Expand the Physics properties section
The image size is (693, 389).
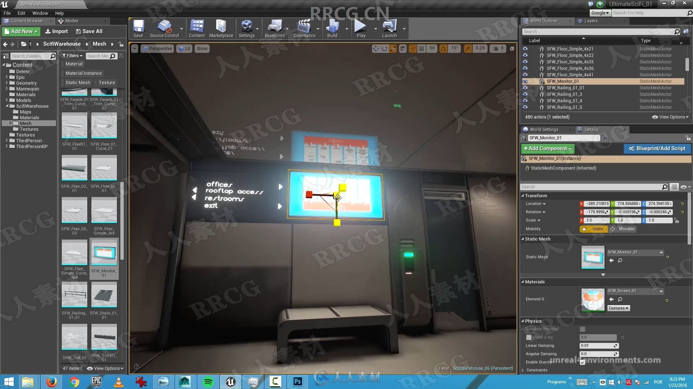point(523,321)
